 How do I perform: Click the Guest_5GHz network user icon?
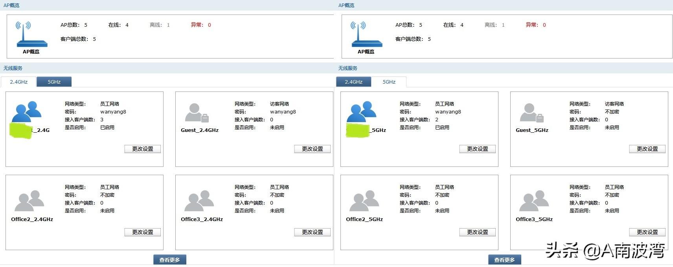[531, 113]
